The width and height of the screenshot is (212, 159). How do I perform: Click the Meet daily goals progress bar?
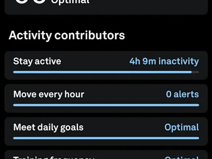coord(106,138)
